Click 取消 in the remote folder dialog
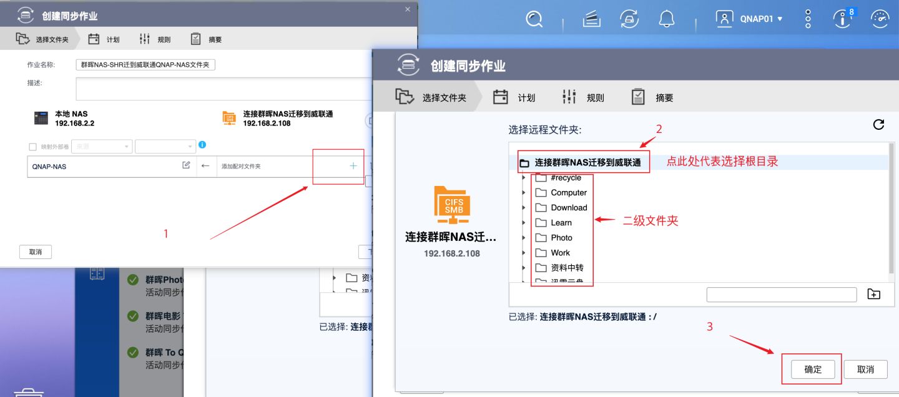The image size is (899, 397). [865, 370]
